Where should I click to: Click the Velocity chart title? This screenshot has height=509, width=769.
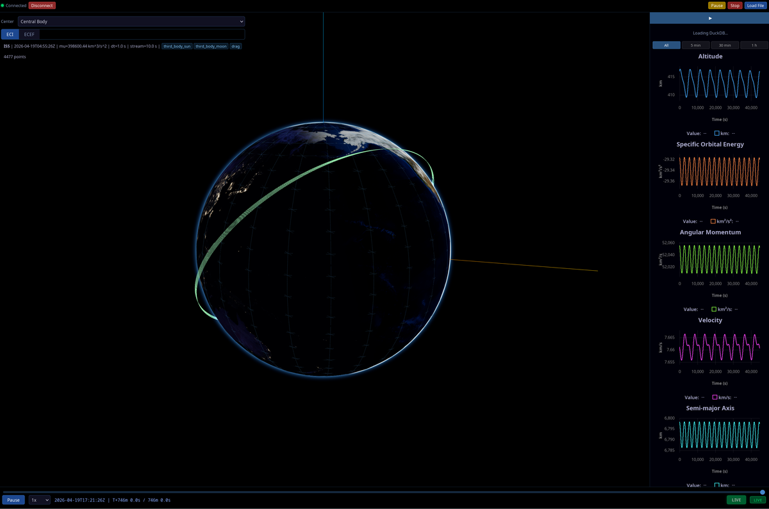click(x=710, y=320)
